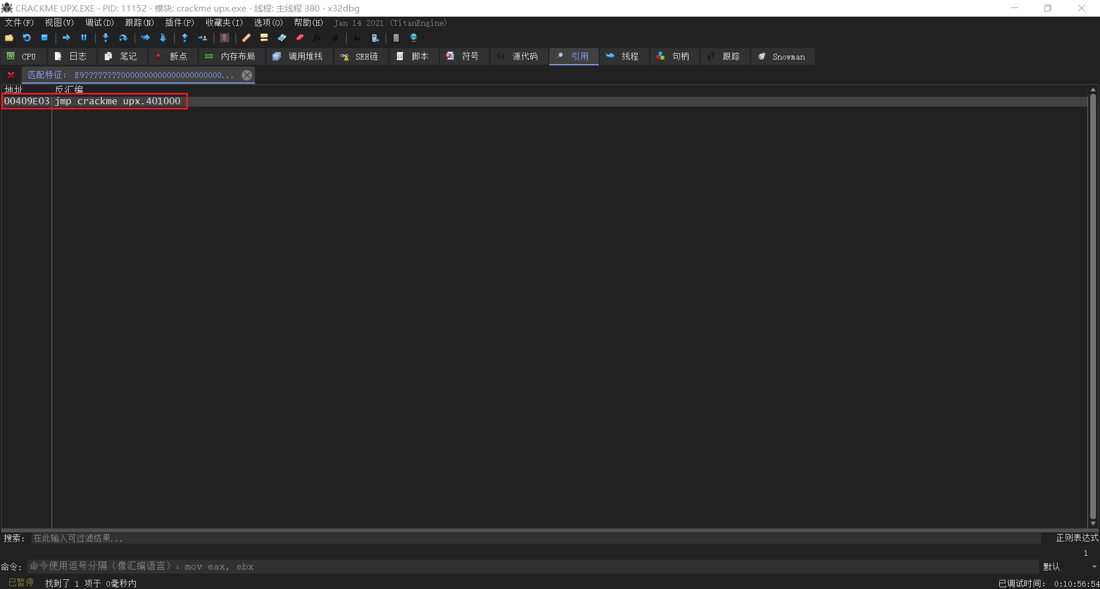Open the functions fx icon
1100x589 pixels.
317,38
